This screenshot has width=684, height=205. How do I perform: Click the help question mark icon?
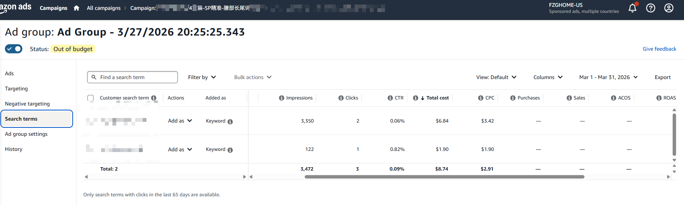(x=650, y=8)
